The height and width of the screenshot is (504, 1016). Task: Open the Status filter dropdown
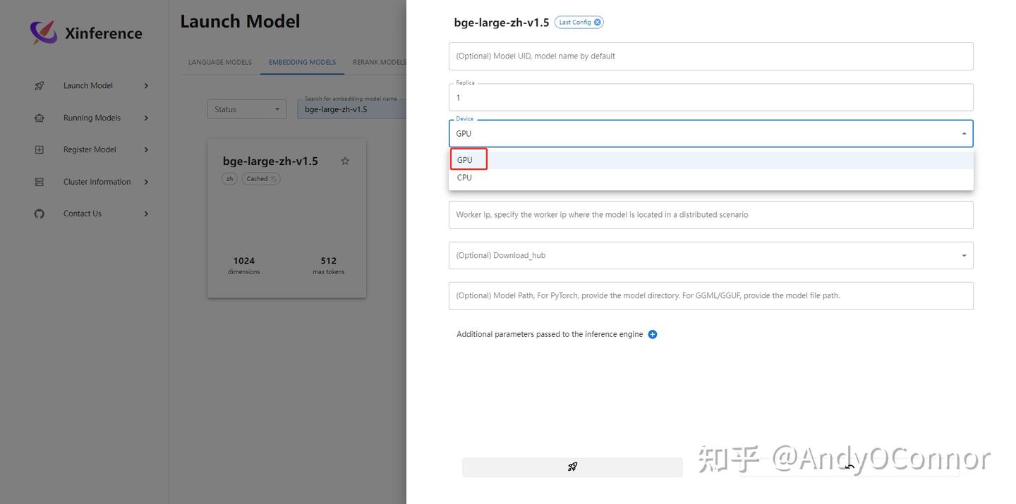[246, 109]
